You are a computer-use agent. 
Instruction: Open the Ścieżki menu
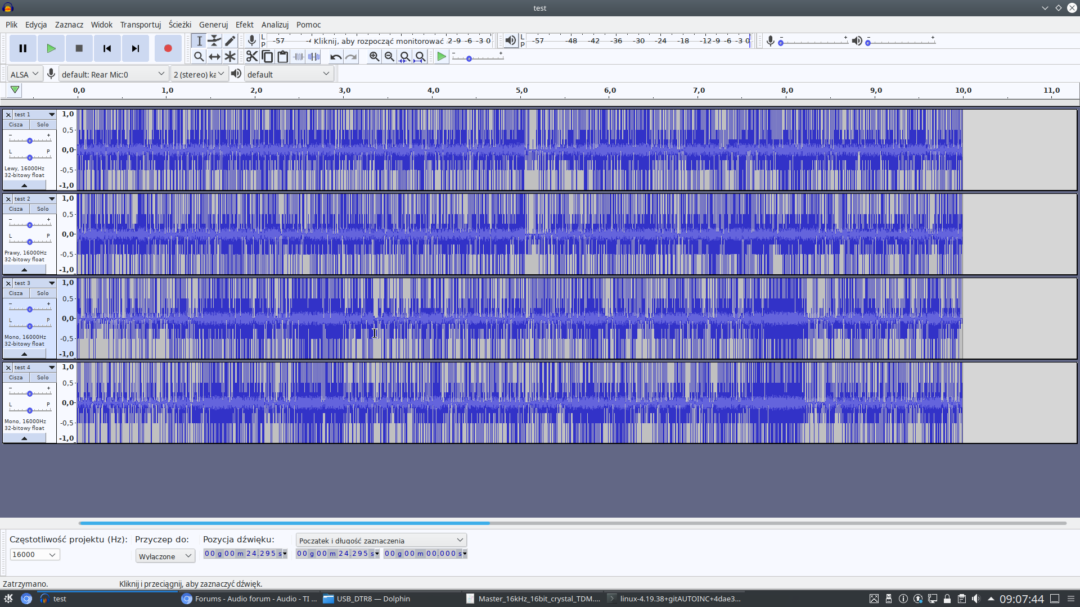179,25
